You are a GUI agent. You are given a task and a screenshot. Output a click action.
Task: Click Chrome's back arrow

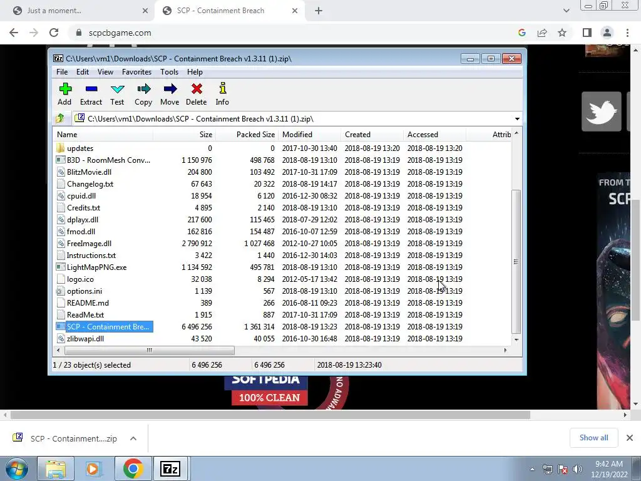click(x=14, y=33)
